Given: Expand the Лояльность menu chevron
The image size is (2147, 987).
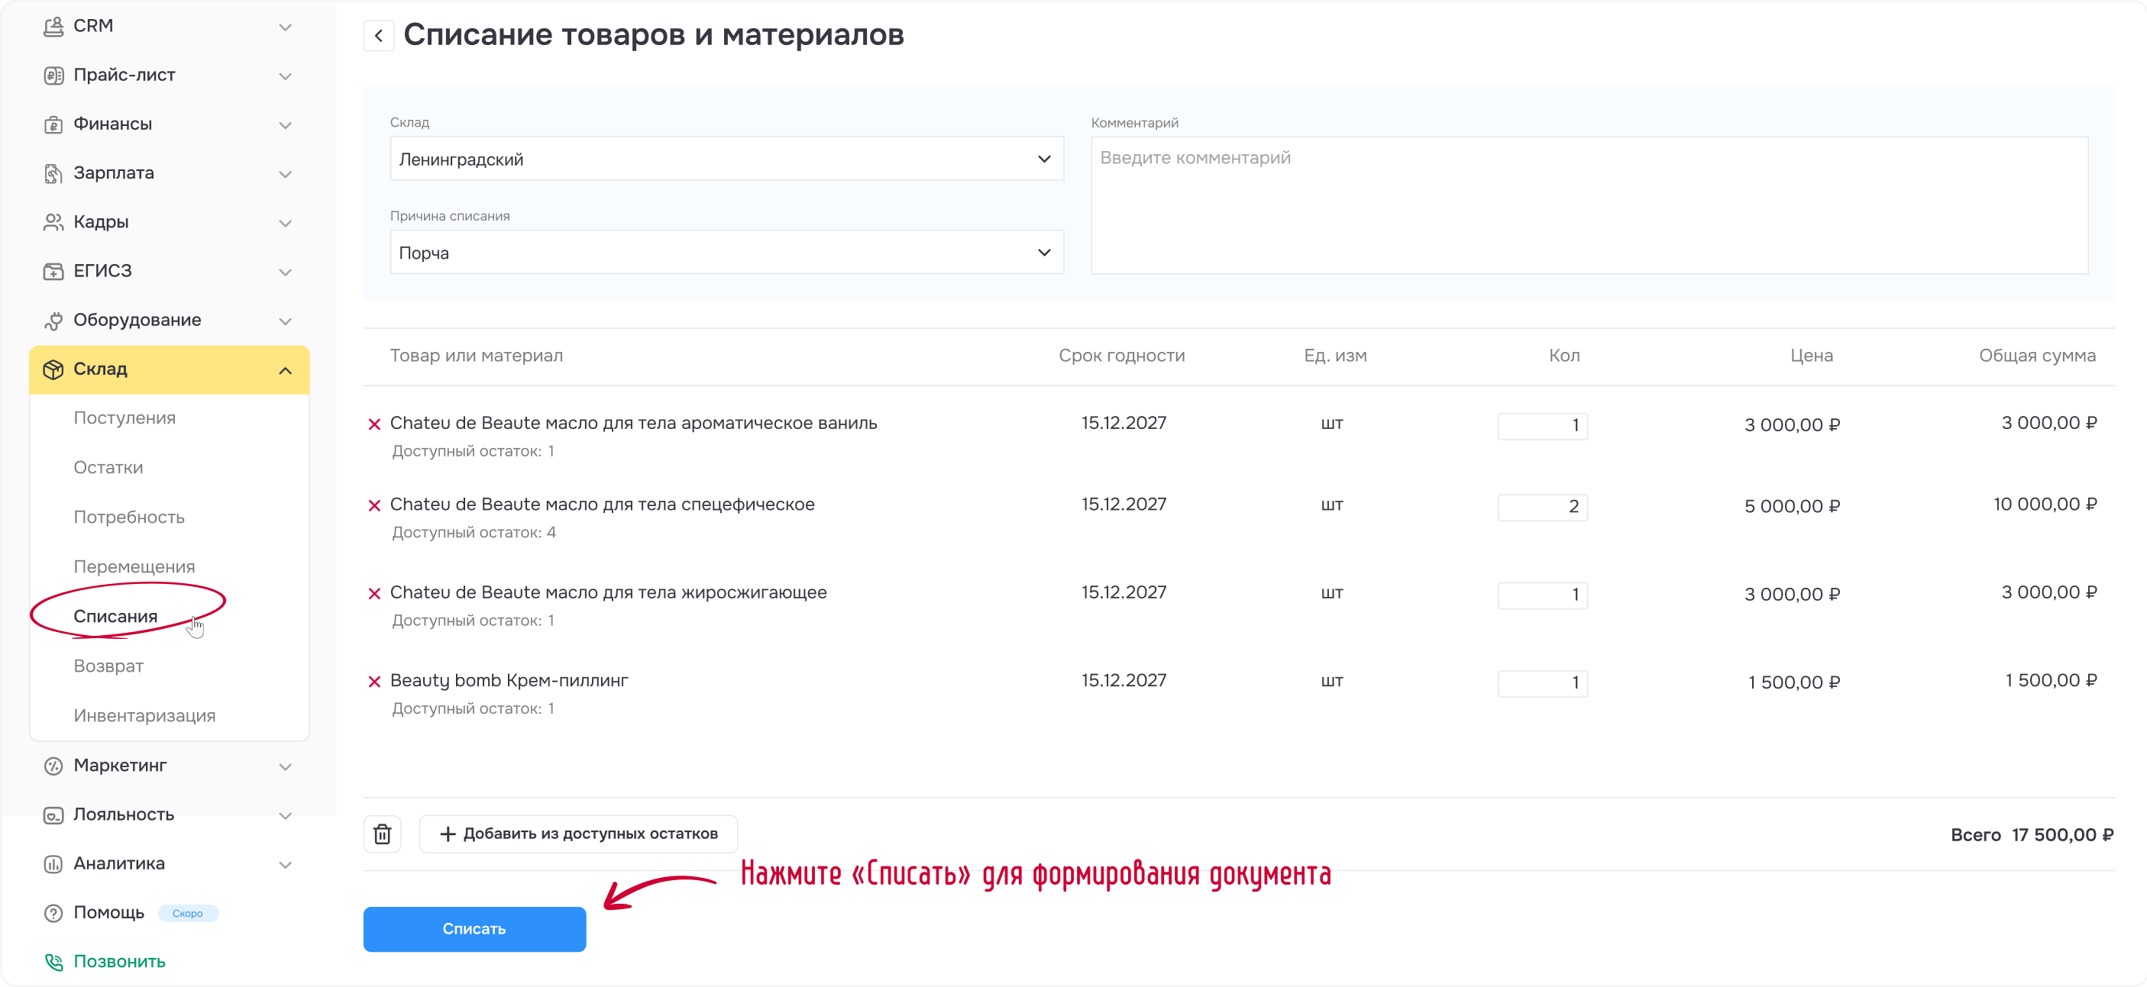Looking at the screenshot, I should coord(285,816).
